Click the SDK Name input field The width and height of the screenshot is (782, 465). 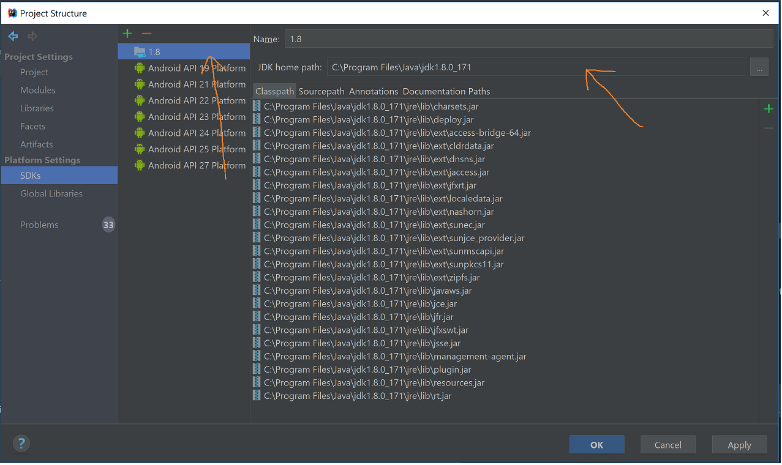click(x=528, y=39)
